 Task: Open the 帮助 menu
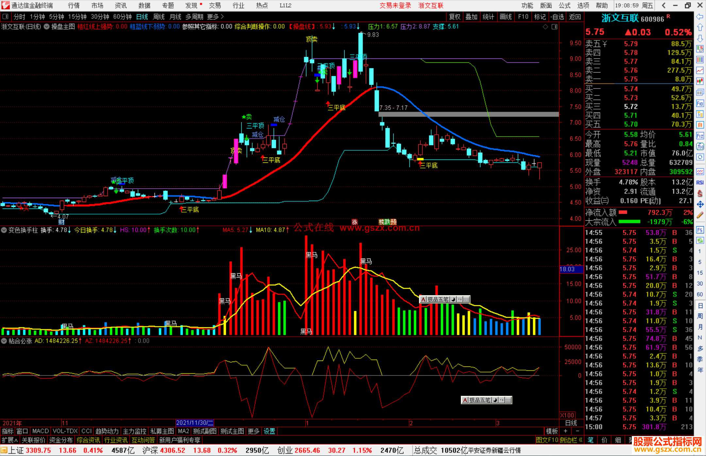602,5
